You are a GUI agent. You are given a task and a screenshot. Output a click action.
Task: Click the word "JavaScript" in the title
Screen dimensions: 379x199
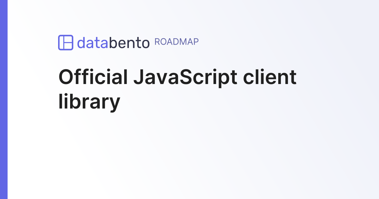(x=185, y=77)
